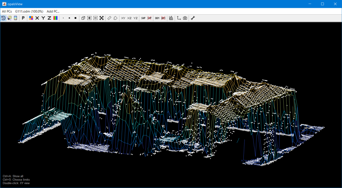Select color by X coordinate
342x188 pixels.
point(37,18)
